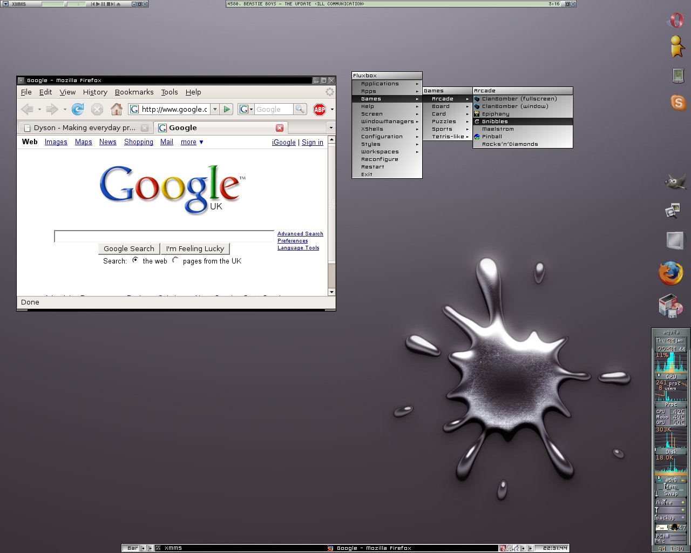Image resolution: width=691 pixels, height=553 pixels.
Task: Open the Adblock Plus ABP icon
Action: tap(320, 110)
